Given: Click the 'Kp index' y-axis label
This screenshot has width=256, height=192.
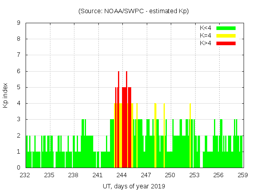Looking at the screenshot, I should (x=6, y=95).
